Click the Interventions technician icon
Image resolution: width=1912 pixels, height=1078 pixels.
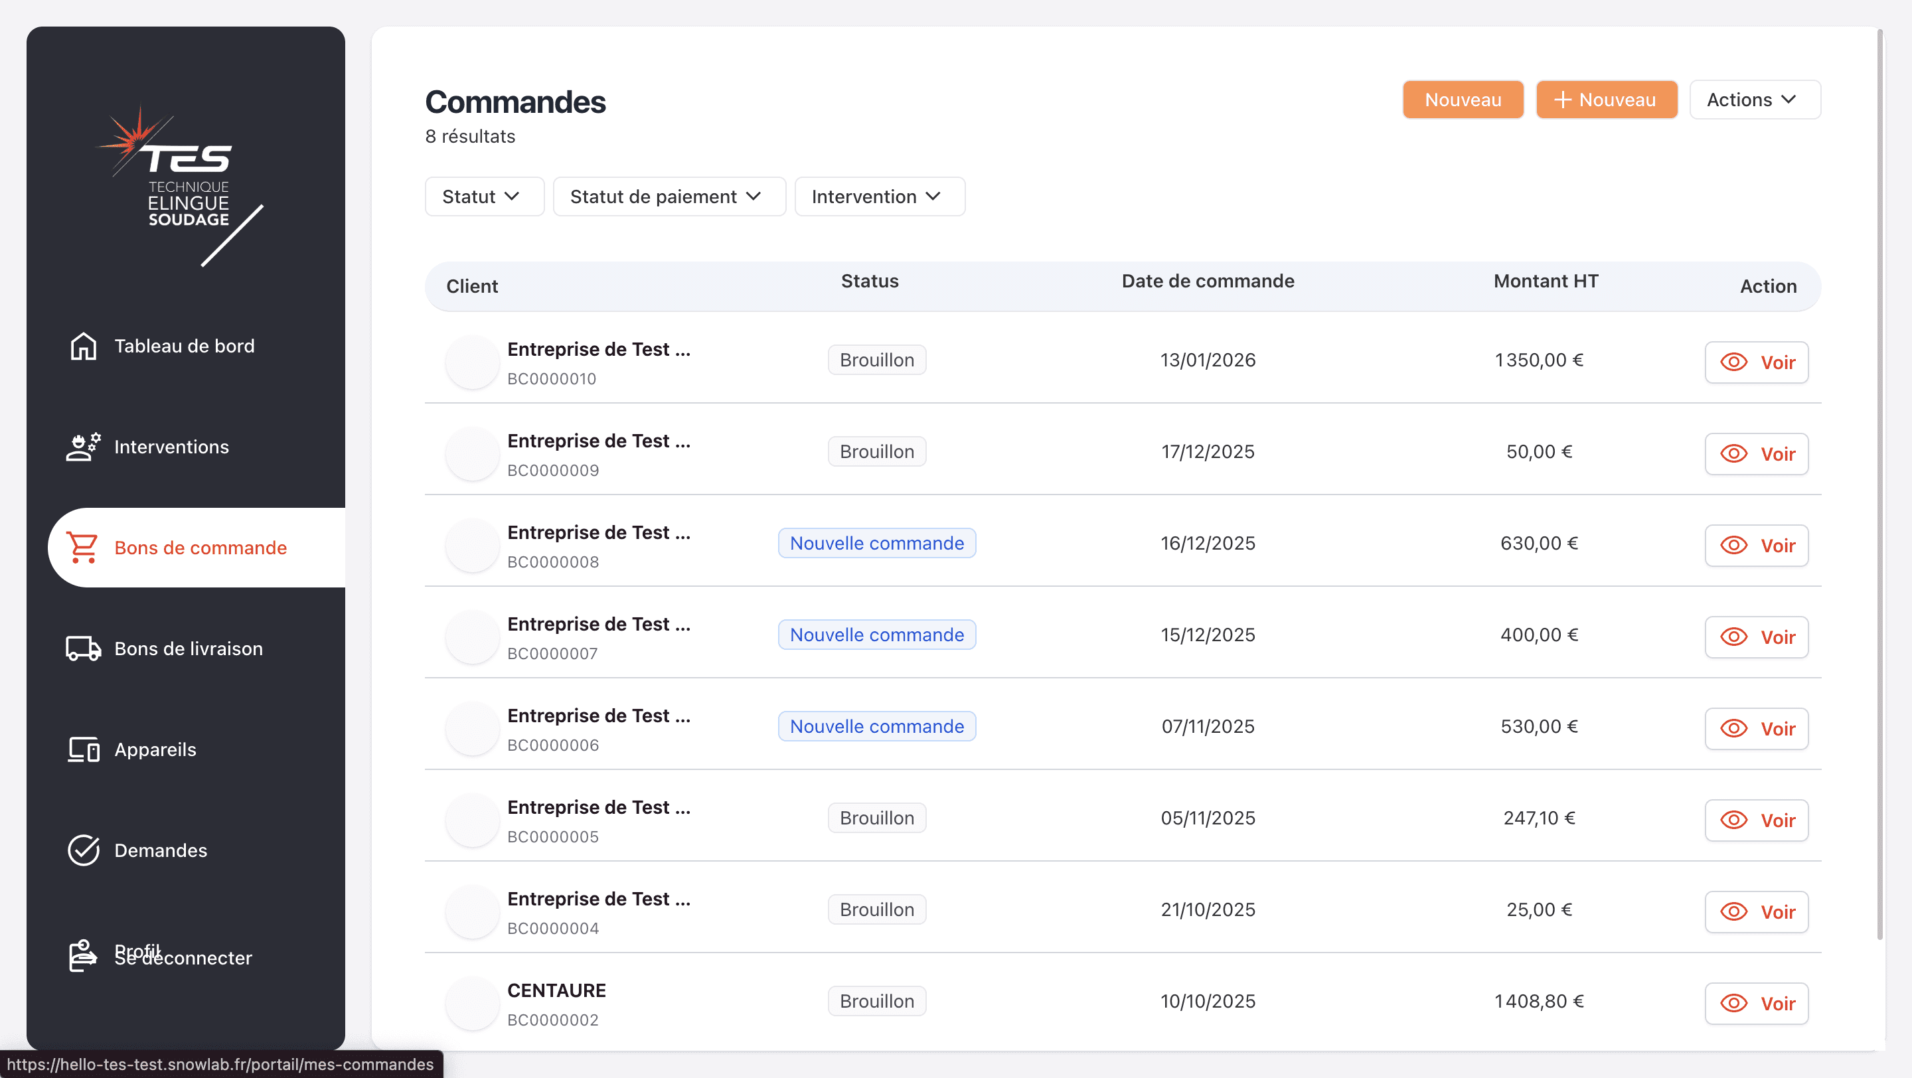point(83,447)
